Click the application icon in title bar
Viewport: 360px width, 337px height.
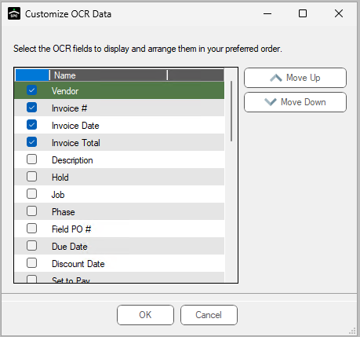(14, 13)
